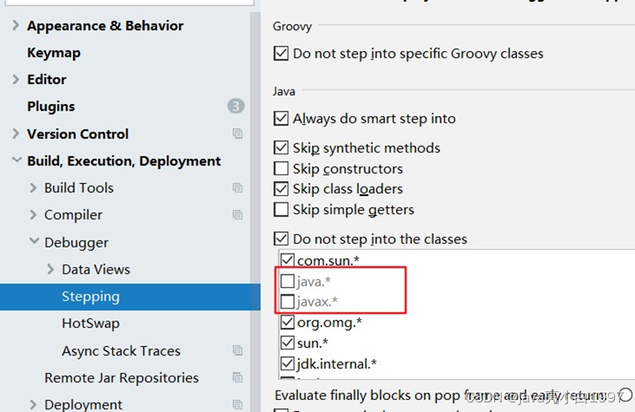Enable the Skip constructors checkbox
The width and height of the screenshot is (635, 412).
[281, 169]
